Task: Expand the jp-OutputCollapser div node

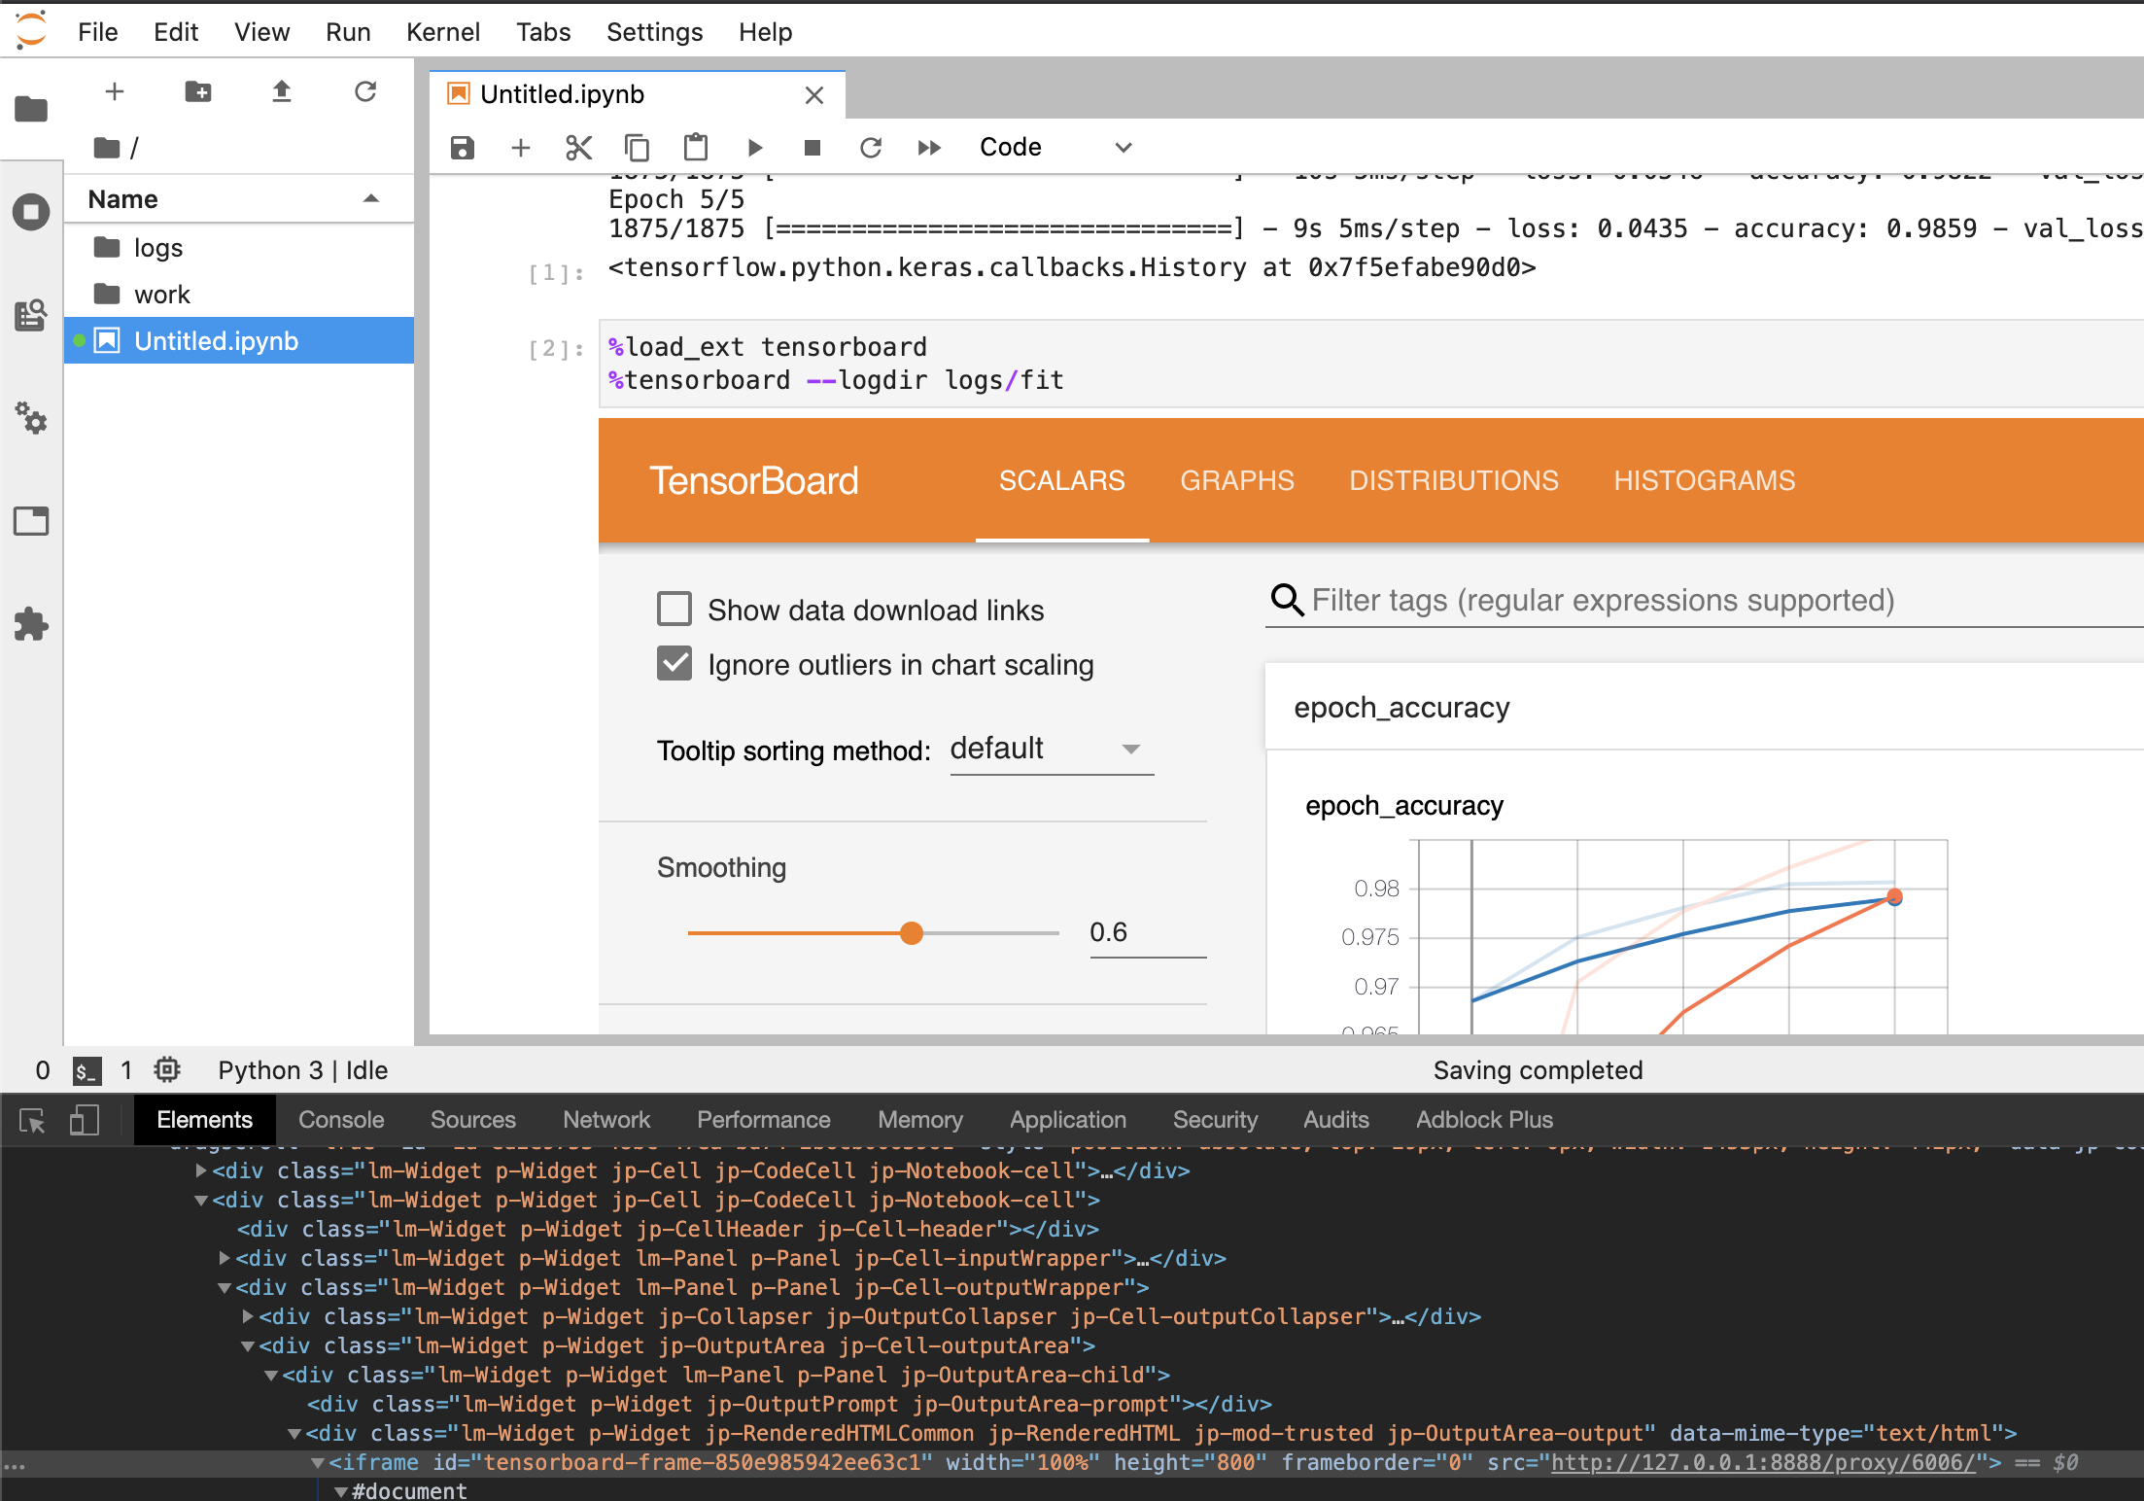Action: tap(248, 1316)
